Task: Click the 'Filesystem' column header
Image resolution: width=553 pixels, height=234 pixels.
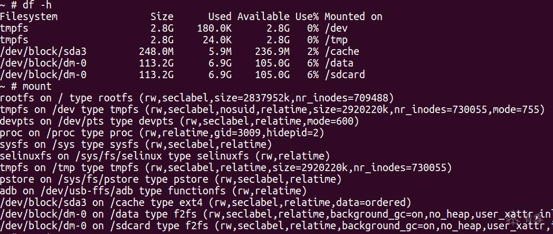Action: tap(29, 16)
